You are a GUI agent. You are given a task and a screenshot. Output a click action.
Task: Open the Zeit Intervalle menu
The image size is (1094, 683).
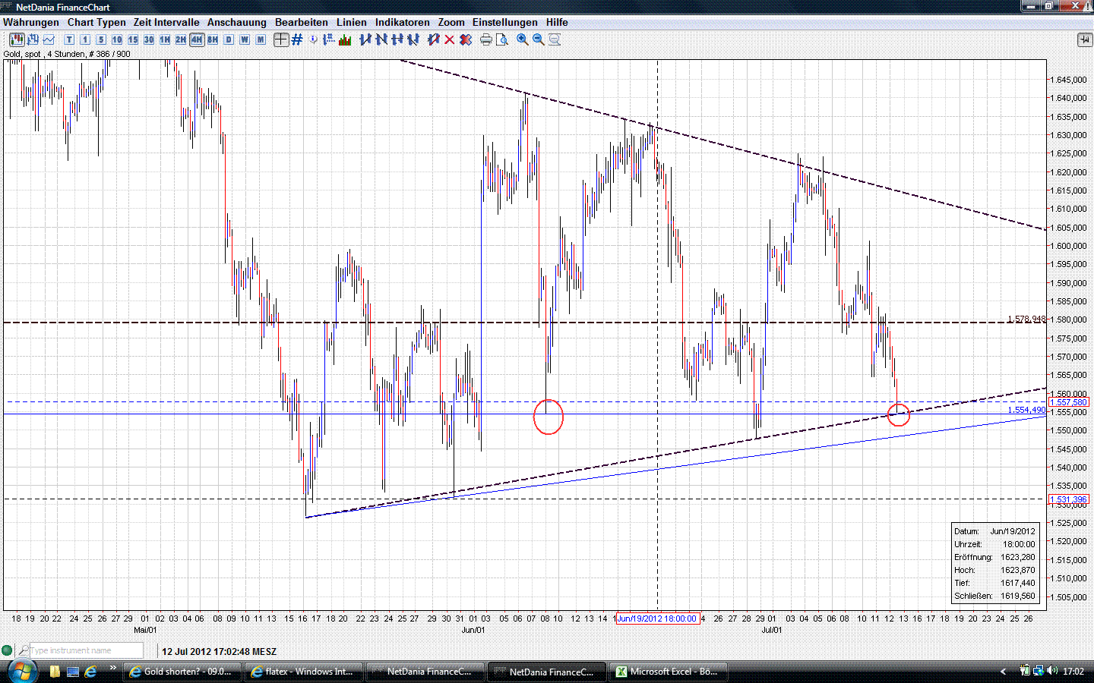(166, 22)
